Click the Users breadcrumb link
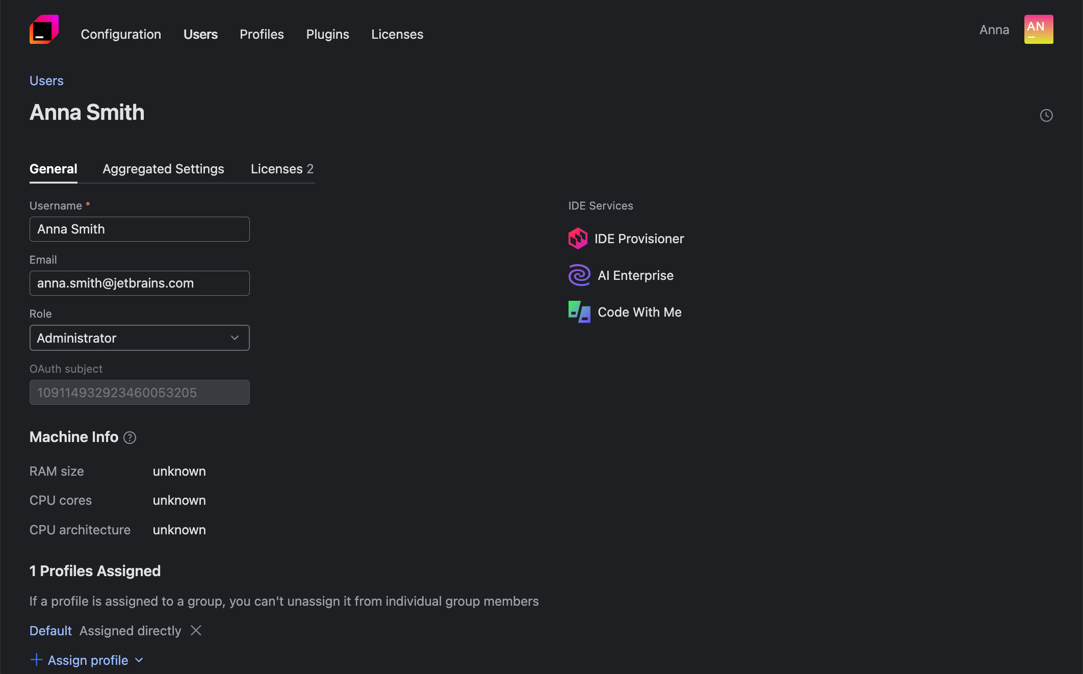 point(46,81)
